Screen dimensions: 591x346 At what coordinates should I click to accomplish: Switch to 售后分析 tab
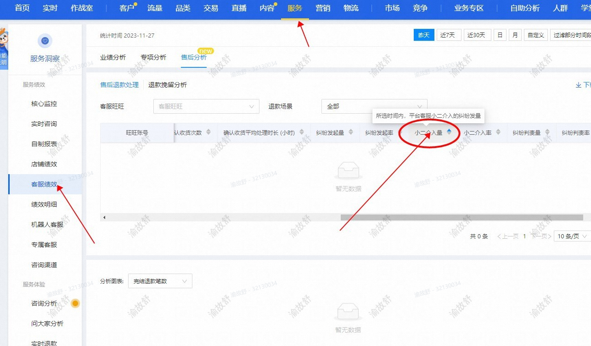pos(194,57)
